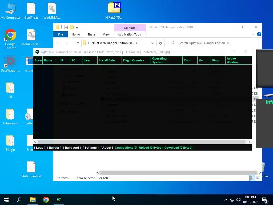
Task: Select the WinMM.N... file icon on desktop
Action: pos(52,11)
